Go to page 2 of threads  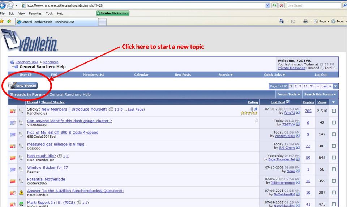pyautogui.click(x=295, y=86)
